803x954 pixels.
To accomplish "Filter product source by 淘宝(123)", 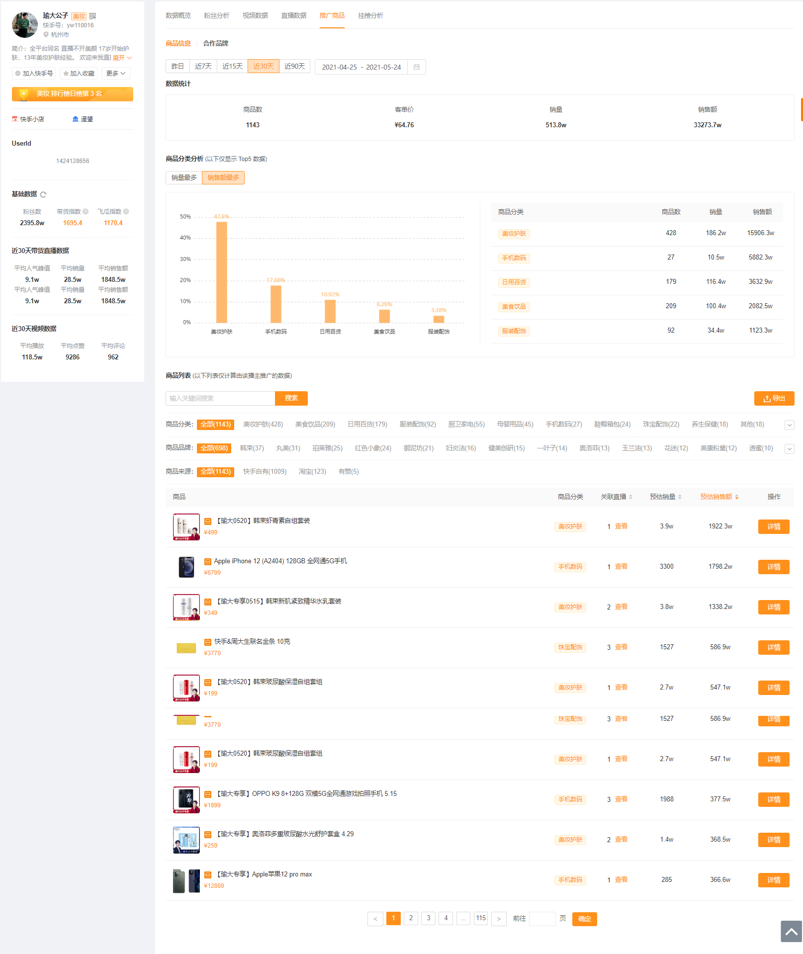I will pyautogui.click(x=312, y=472).
